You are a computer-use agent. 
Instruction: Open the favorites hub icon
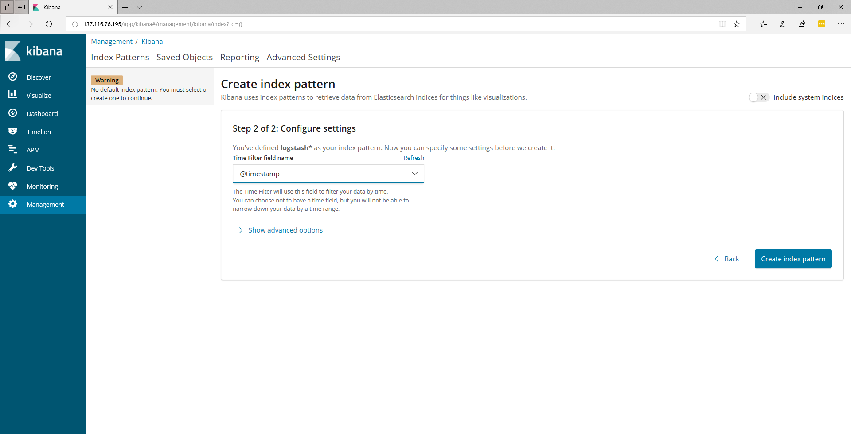click(x=763, y=24)
